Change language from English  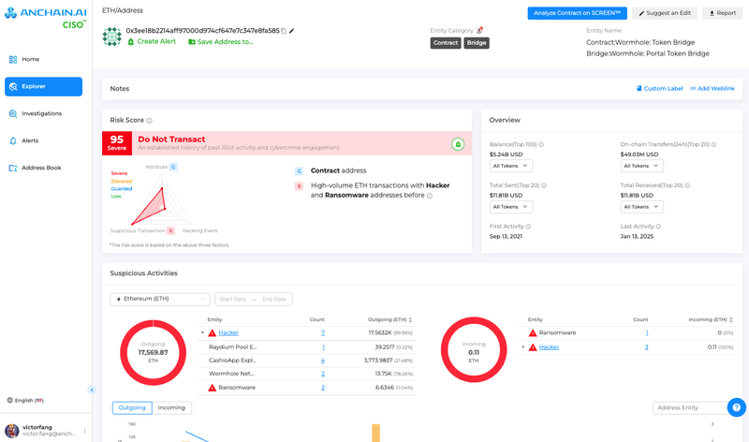point(25,401)
